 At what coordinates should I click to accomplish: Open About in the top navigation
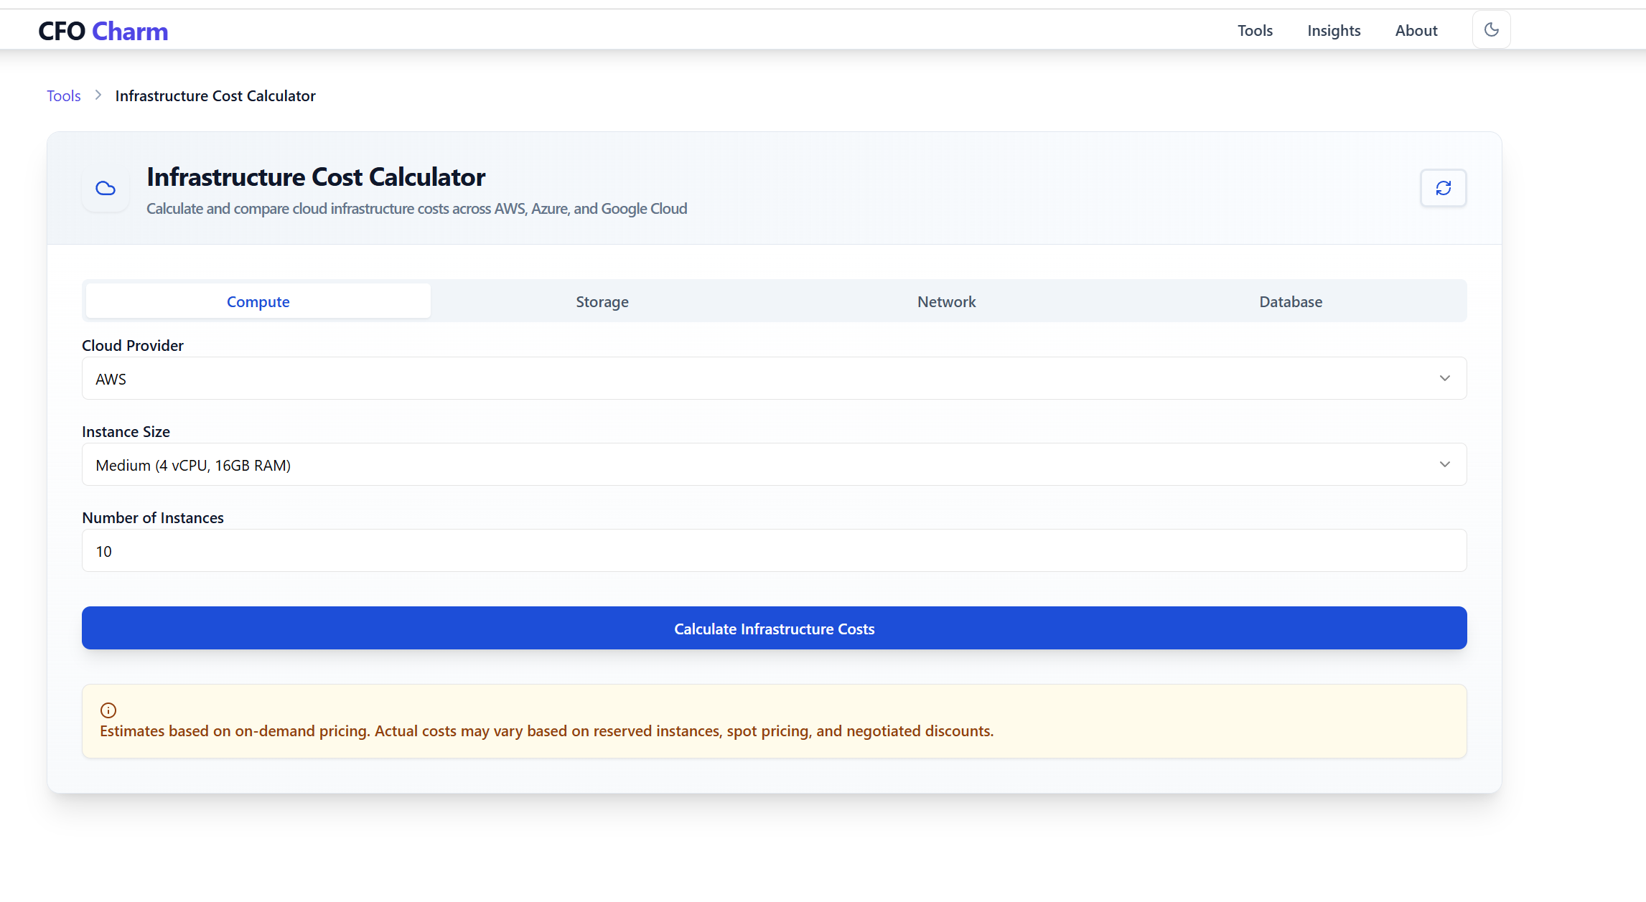pyautogui.click(x=1416, y=30)
